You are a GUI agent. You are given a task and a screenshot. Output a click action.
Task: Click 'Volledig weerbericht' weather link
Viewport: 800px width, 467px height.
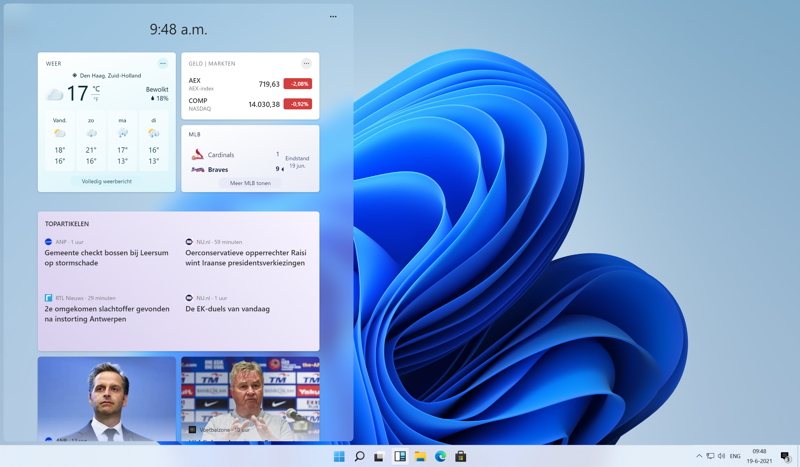(x=106, y=181)
